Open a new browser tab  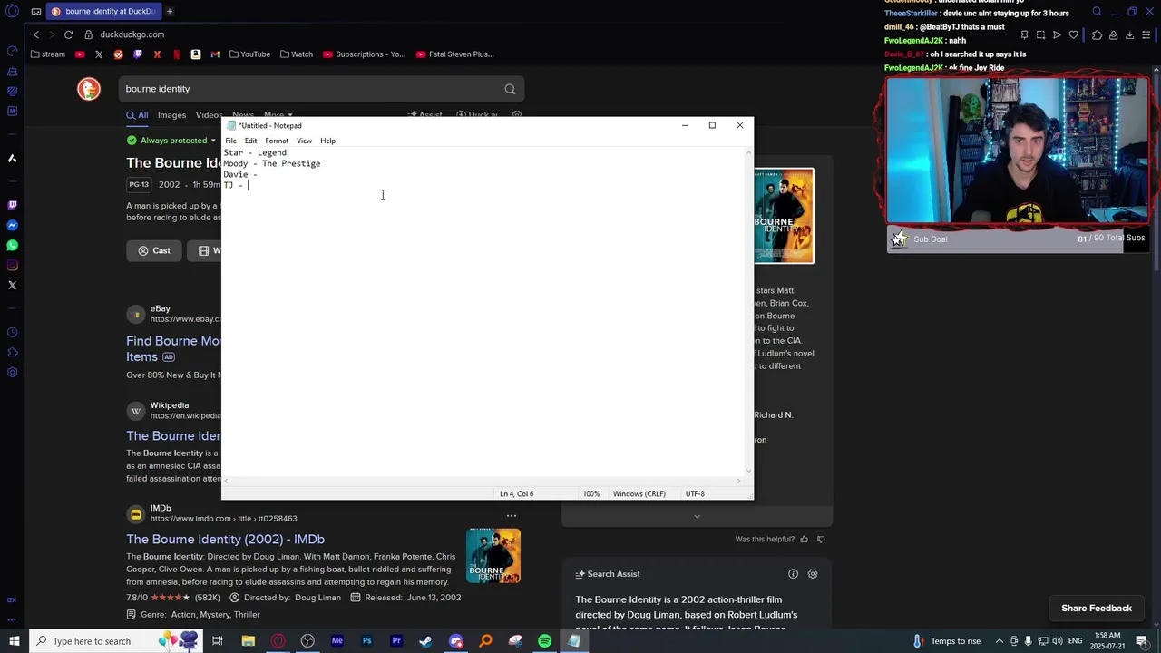point(170,12)
